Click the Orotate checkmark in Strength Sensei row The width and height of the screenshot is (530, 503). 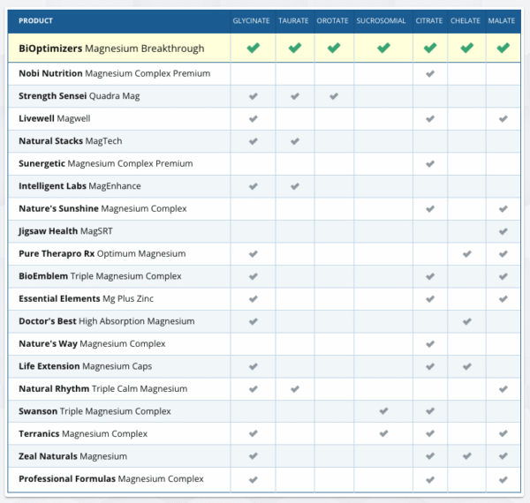tap(334, 96)
